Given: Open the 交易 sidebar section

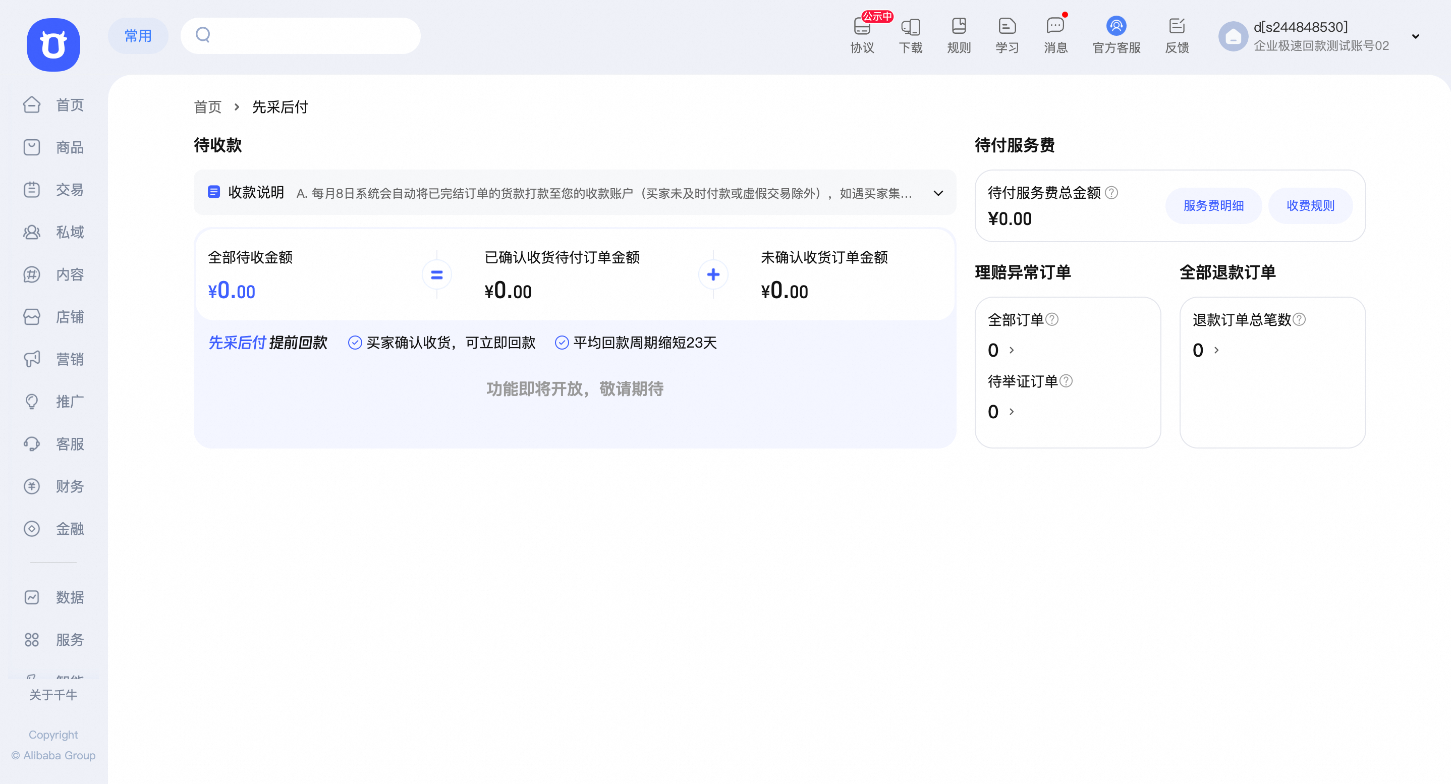Looking at the screenshot, I should tap(53, 190).
